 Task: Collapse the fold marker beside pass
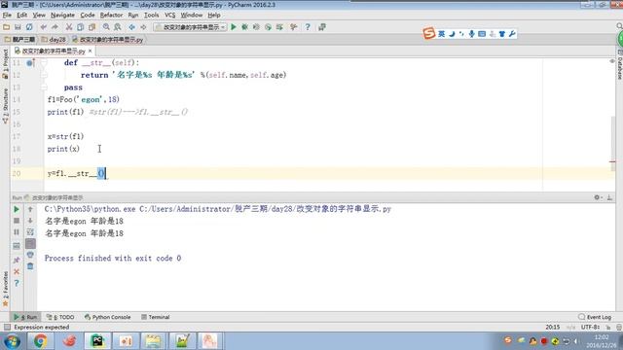[x=44, y=87]
